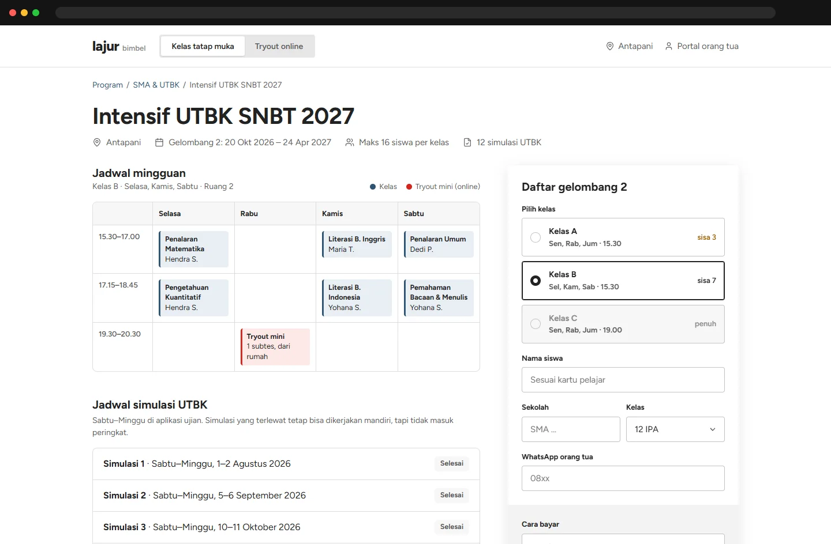Open Portal orang tua link
Screen dimensions: 831x544
[x=702, y=46]
